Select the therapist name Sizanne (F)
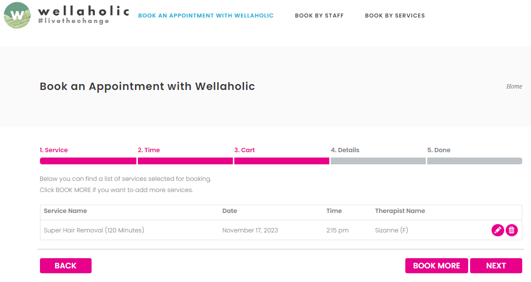This screenshot has height=282, width=531. (x=392, y=230)
